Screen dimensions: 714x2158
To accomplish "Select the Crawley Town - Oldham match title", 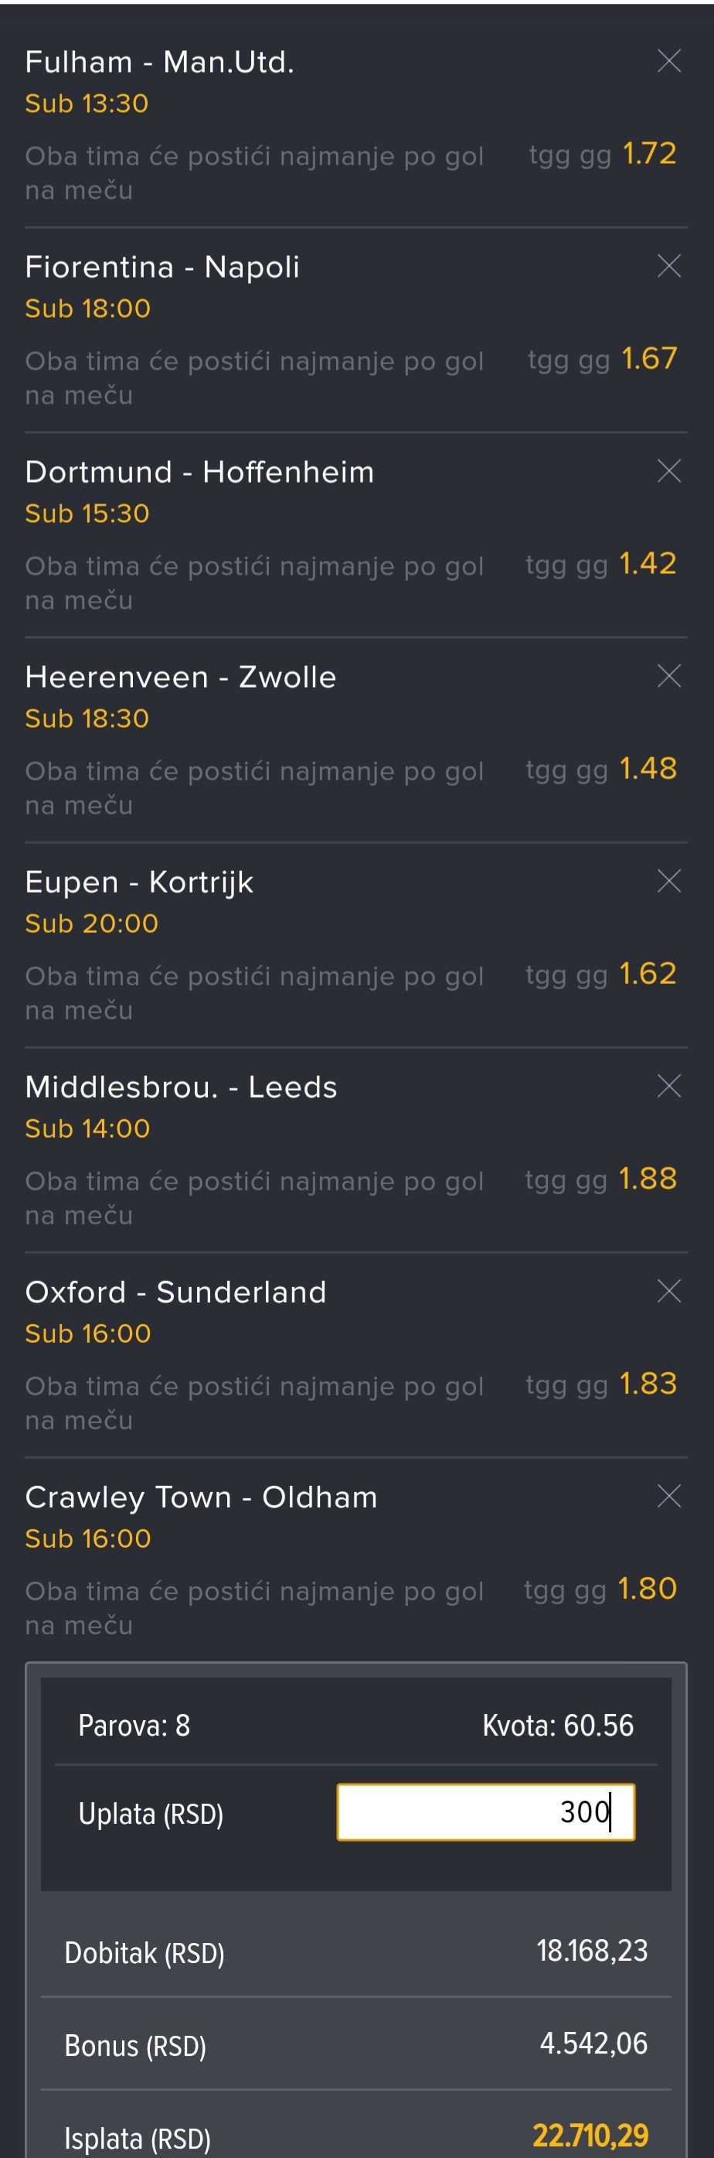I will coord(201,1498).
